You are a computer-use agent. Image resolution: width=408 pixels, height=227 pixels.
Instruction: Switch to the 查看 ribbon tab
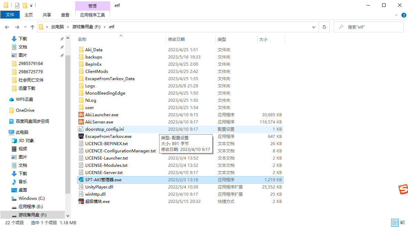[65, 15]
